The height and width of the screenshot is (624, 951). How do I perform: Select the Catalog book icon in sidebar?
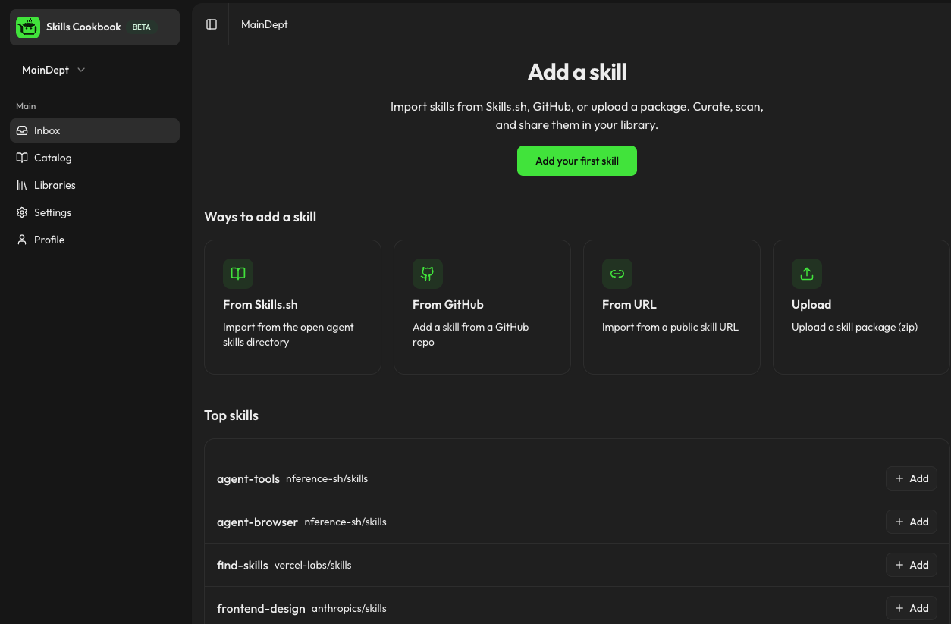click(22, 158)
